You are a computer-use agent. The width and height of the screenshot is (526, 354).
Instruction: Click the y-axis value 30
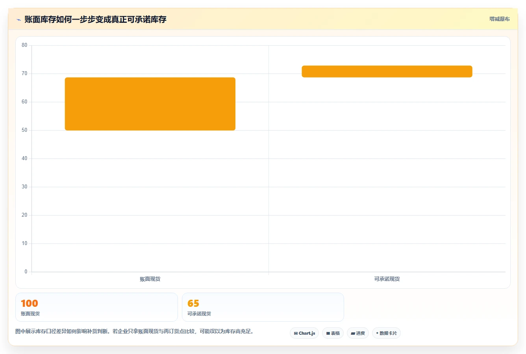pos(24,187)
